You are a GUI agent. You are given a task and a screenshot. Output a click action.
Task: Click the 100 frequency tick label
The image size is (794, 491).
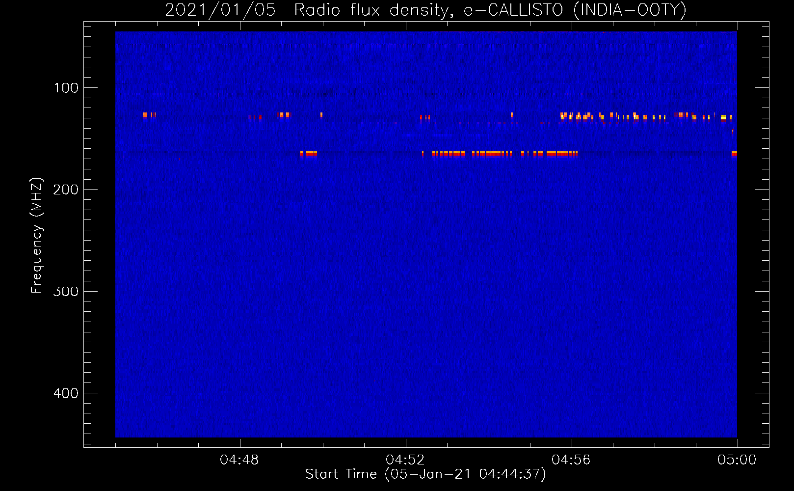click(66, 88)
